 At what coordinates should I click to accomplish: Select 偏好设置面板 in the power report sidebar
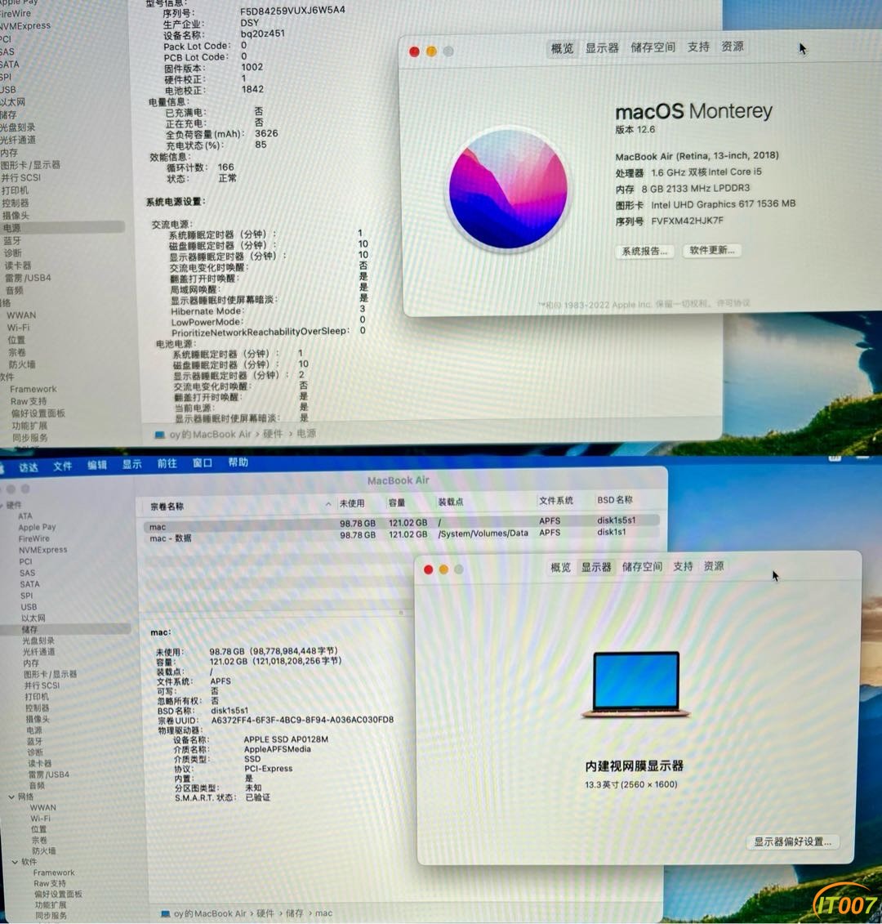coord(38,413)
